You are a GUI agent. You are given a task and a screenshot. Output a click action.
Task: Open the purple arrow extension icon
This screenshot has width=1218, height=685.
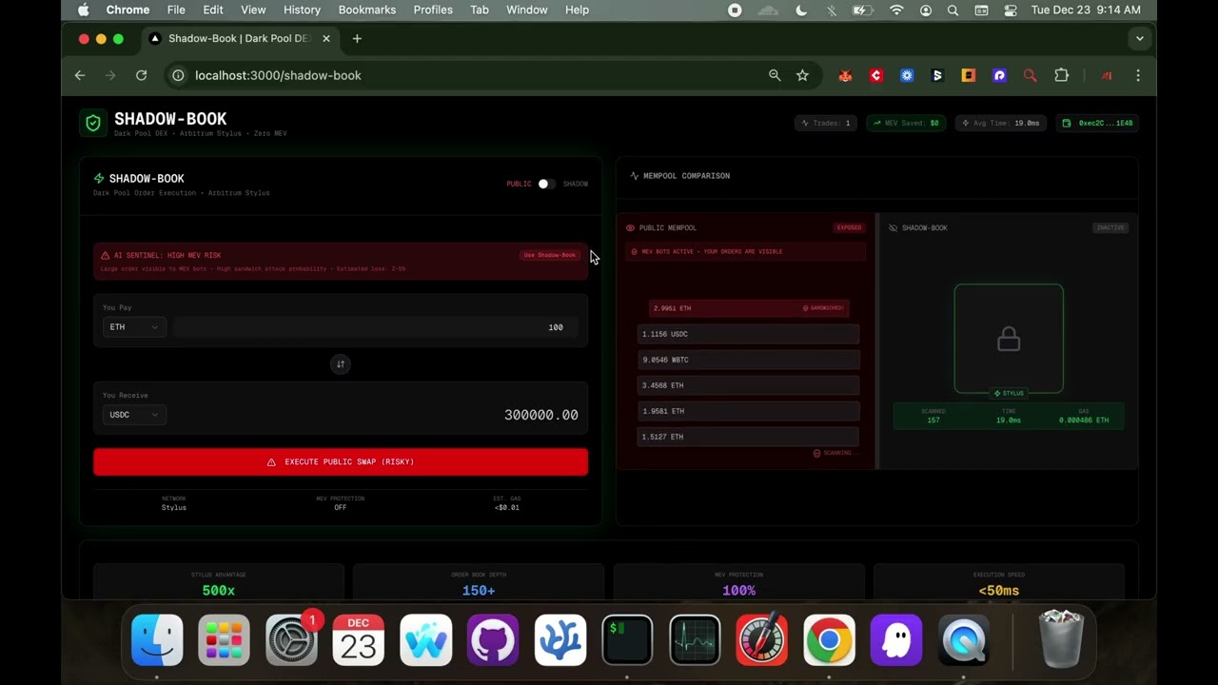click(999, 75)
